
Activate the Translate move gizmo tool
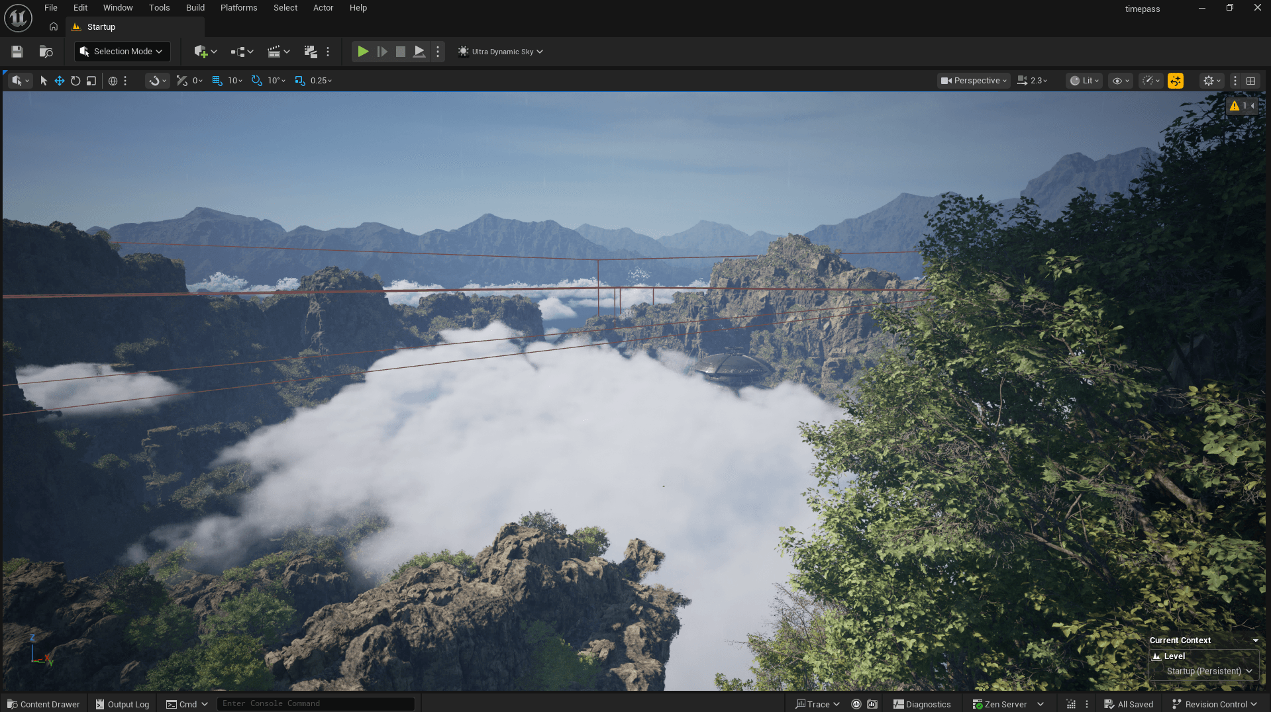[60, 81]
